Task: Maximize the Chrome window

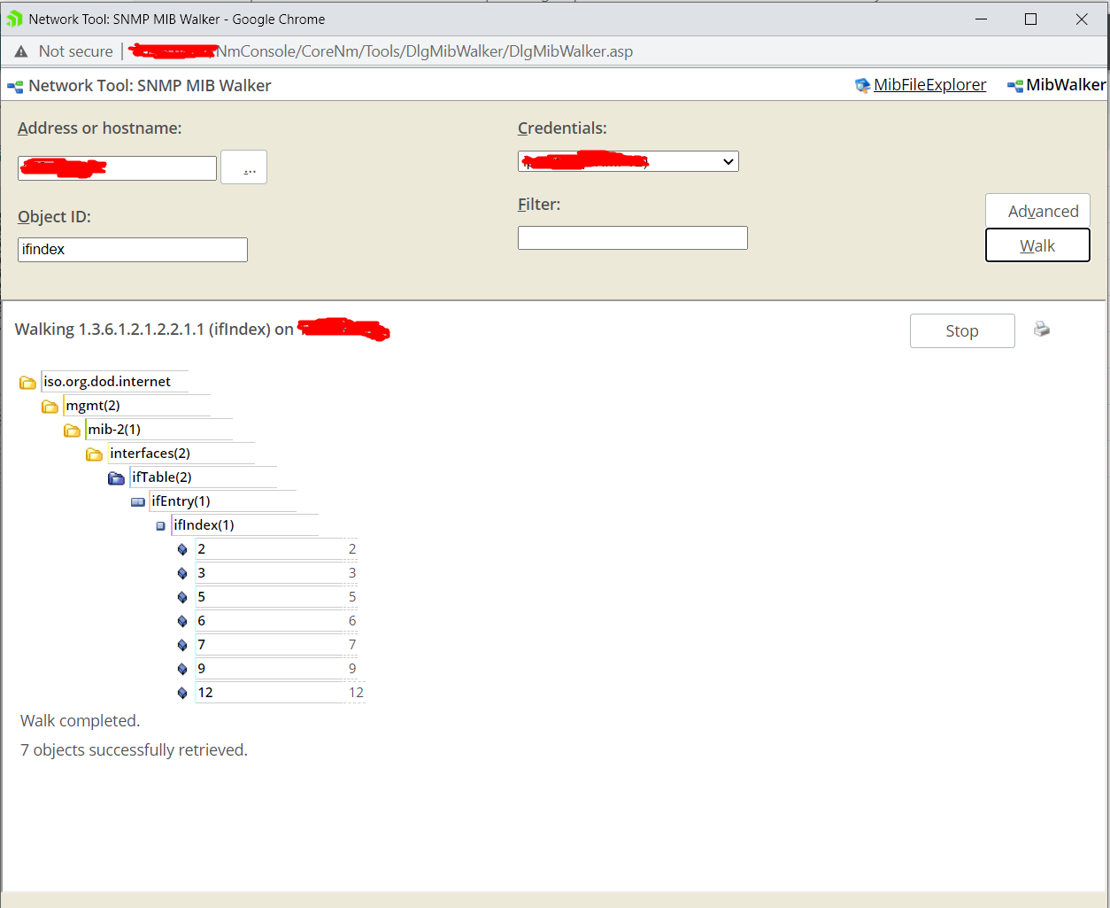Action: [x=1030, y=19]
